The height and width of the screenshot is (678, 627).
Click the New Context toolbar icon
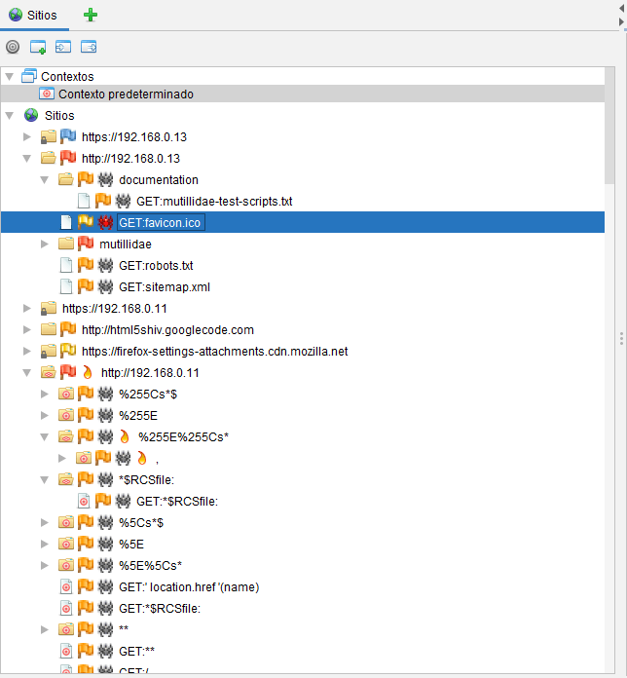[x=38, y=47]
